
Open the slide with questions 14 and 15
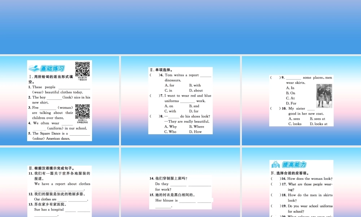[180, 182]
